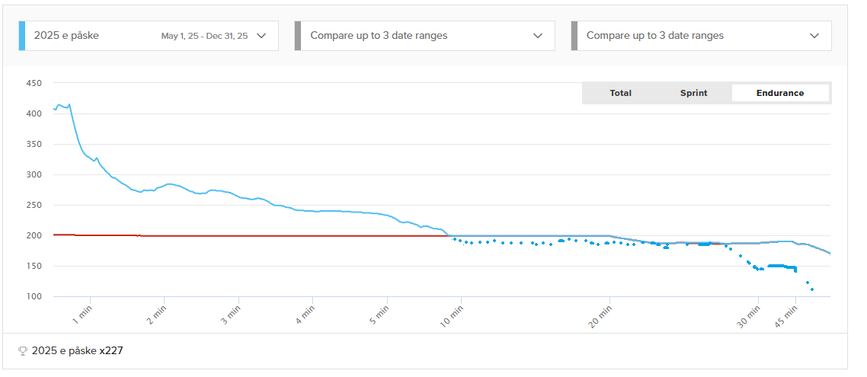The image size is (867, 377).
Task: Click the gray color bar on the middle dropdown
Action: 298,36
